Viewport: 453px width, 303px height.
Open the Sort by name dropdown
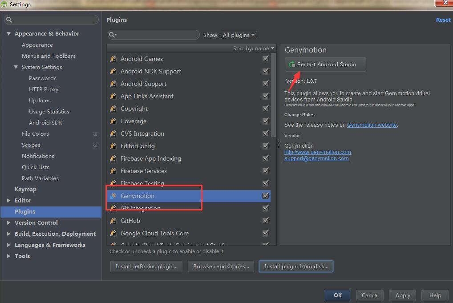[253, 48]
